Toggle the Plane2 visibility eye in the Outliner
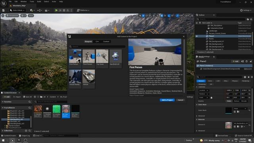The image size is (254, 143). pos(197,36)
